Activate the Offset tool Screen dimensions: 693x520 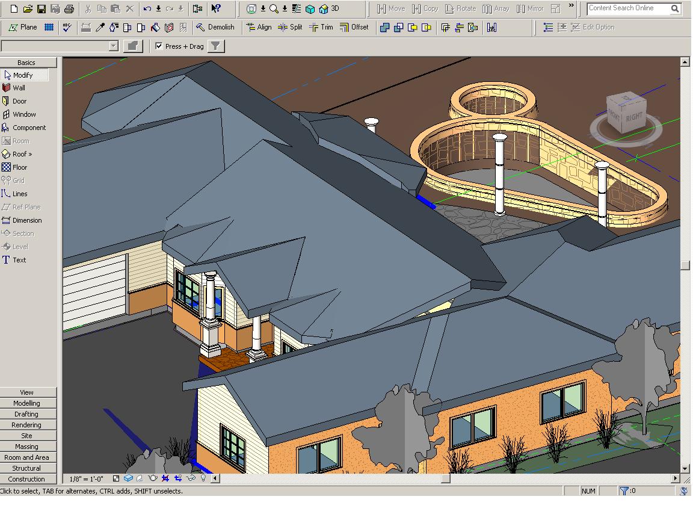click(354, 28)
